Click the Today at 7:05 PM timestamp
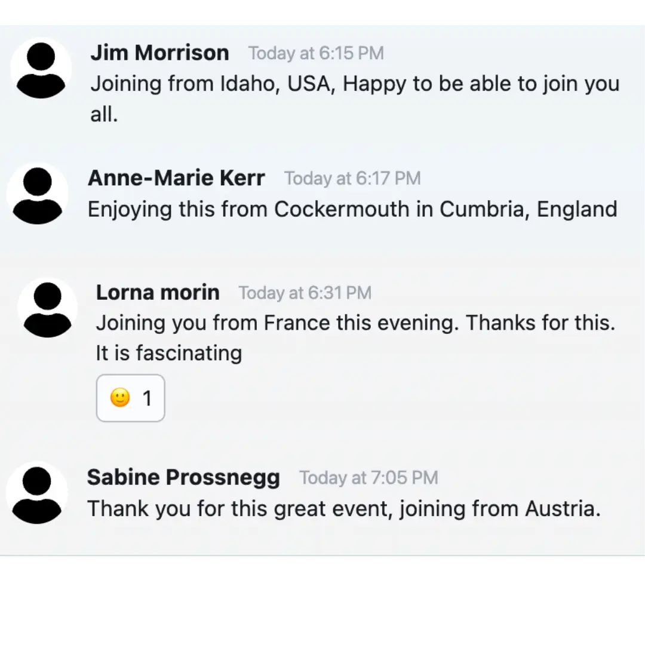Screen dimensions: 645x645 (368, 478)
